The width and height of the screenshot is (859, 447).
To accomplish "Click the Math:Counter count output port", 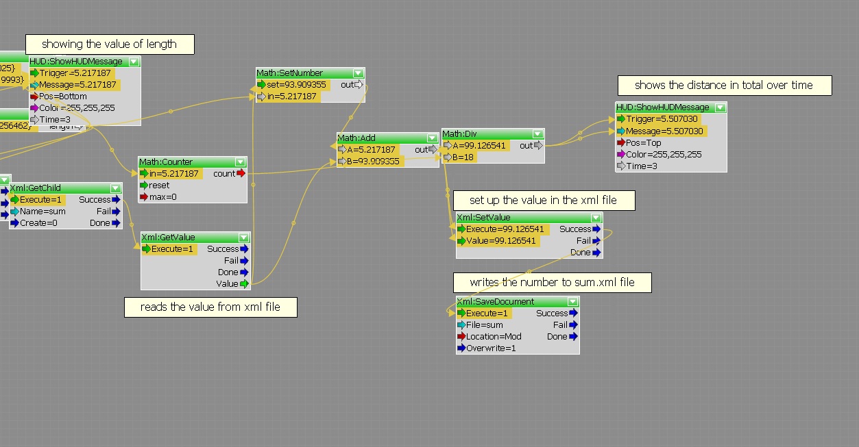I will click(x=241, y=174).
